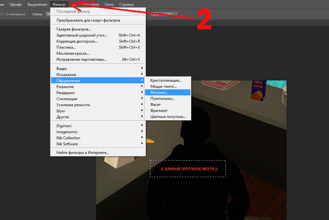Choose the Фасет filter
The height and width of the screenshot is (220, 329).
[x=168, y=105]
